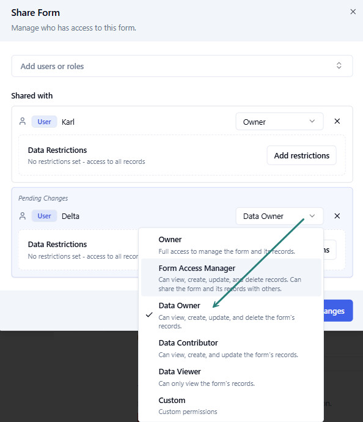Select Form Access Manager role

(231, 278)
